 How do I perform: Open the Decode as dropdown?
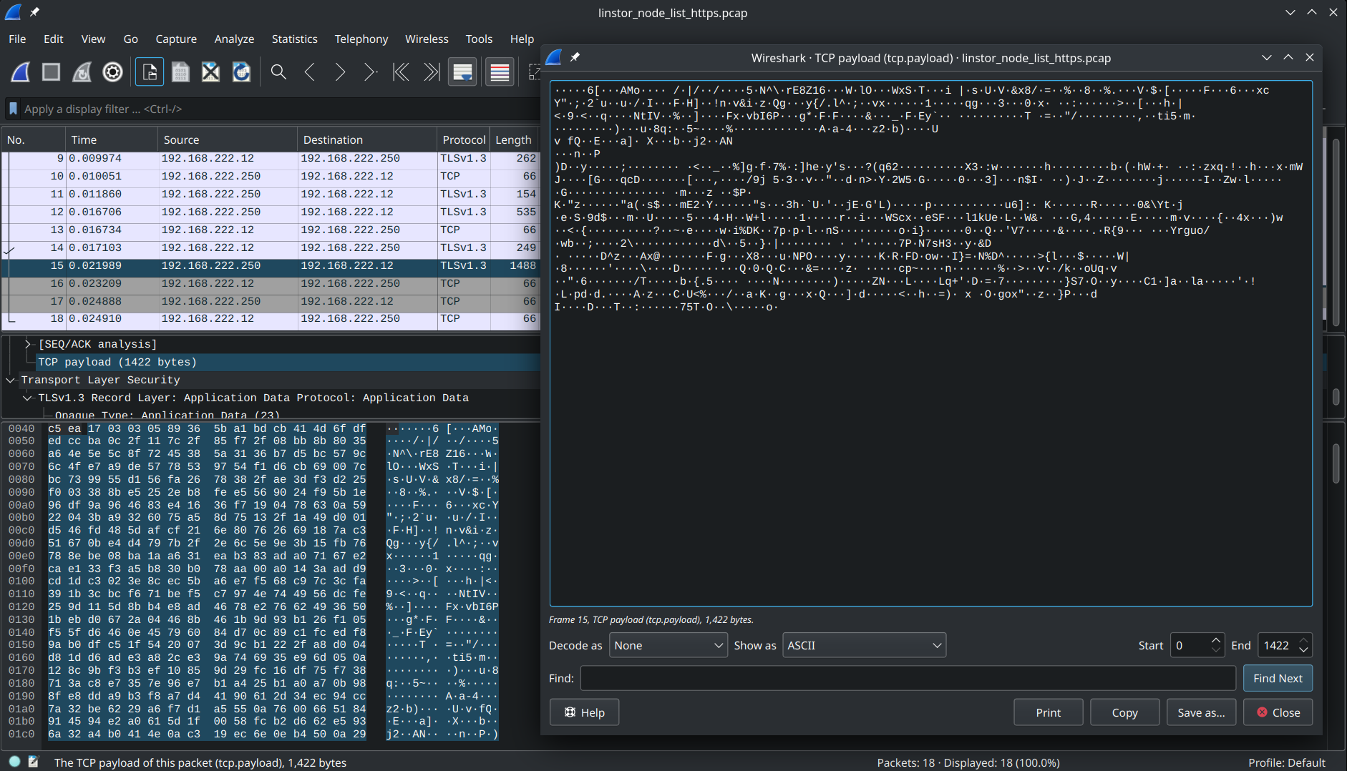click(667, 644)
